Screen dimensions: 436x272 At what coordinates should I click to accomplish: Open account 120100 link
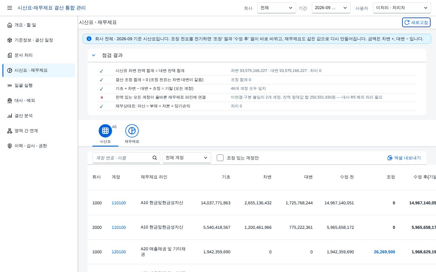tap(119, 252)
